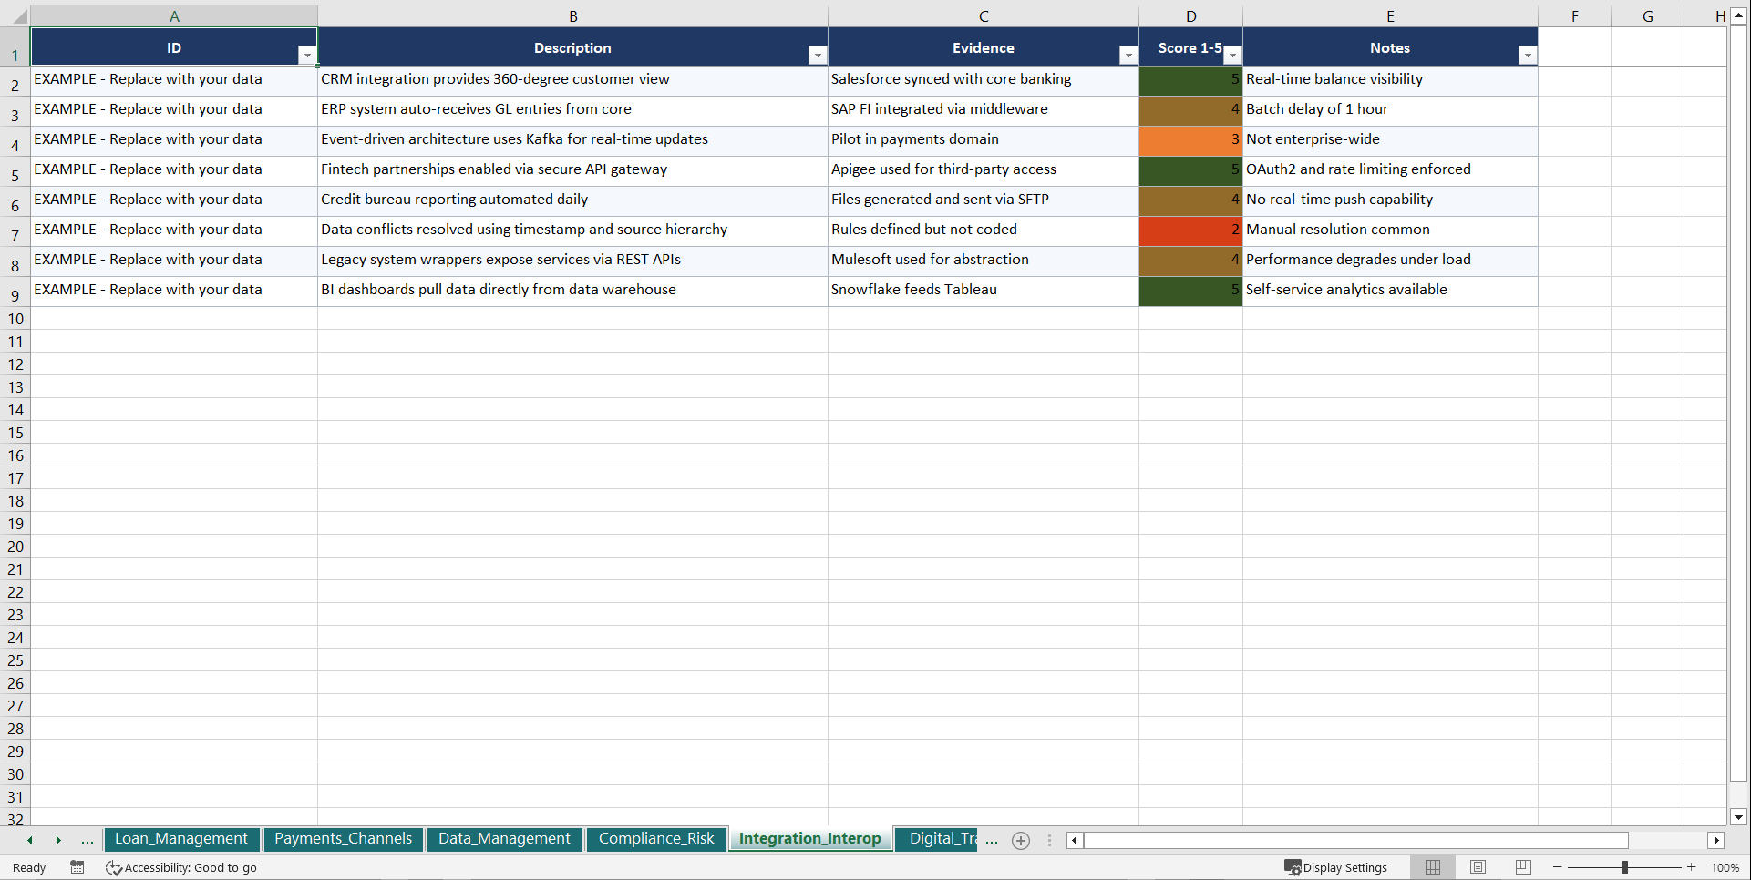The image size is (1751, 880).
Task: Show hidden sheet tabs via ellipsis icon
Action: (x=87, y=840)
